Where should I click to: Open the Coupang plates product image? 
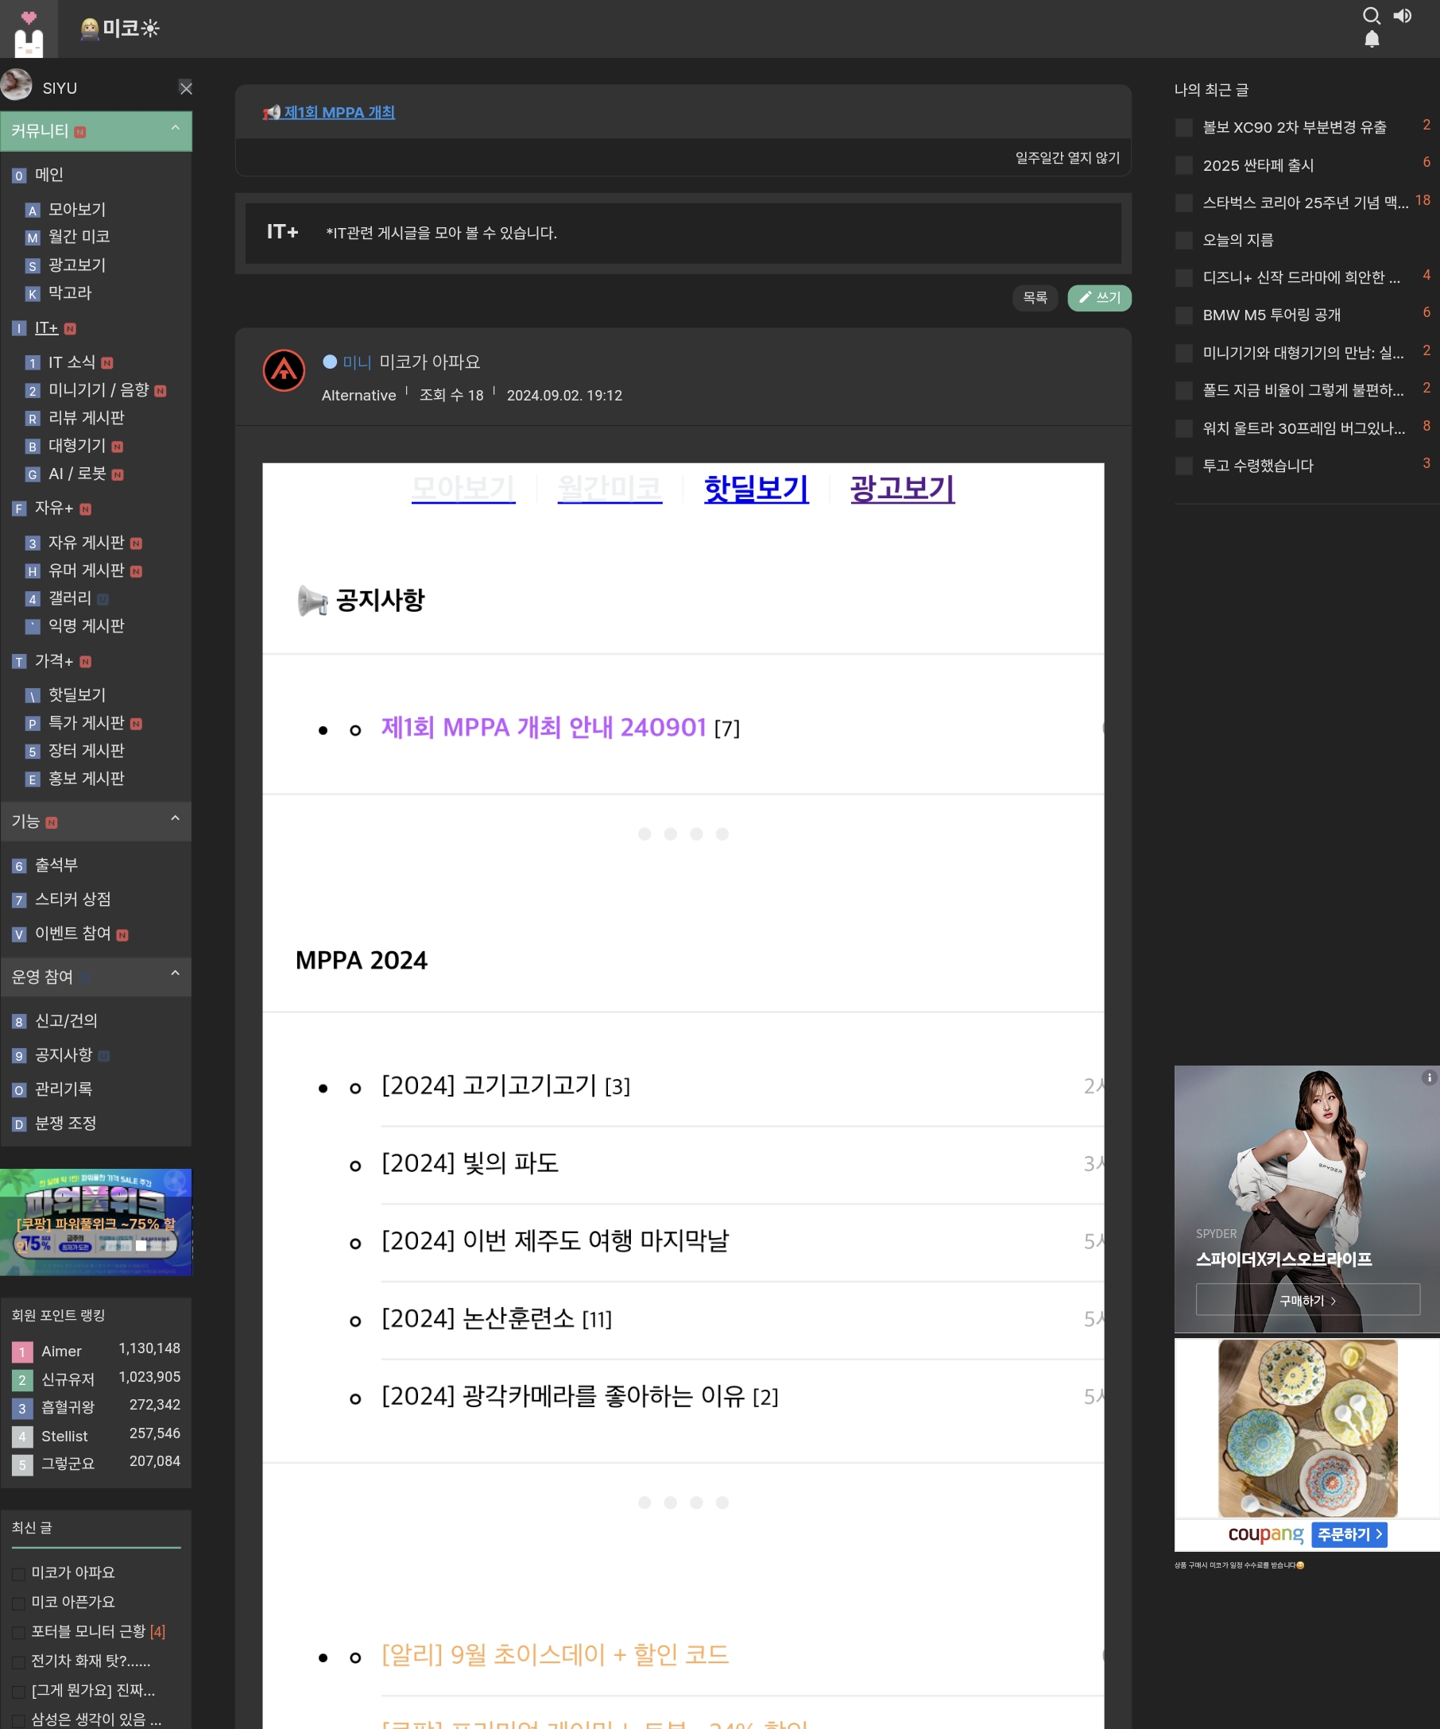click(1307, 1429)
